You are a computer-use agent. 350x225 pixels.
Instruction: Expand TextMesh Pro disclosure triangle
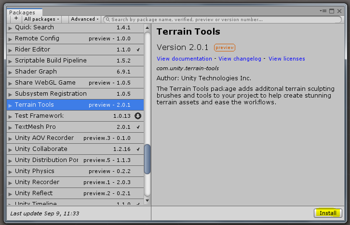pos(10,127)
